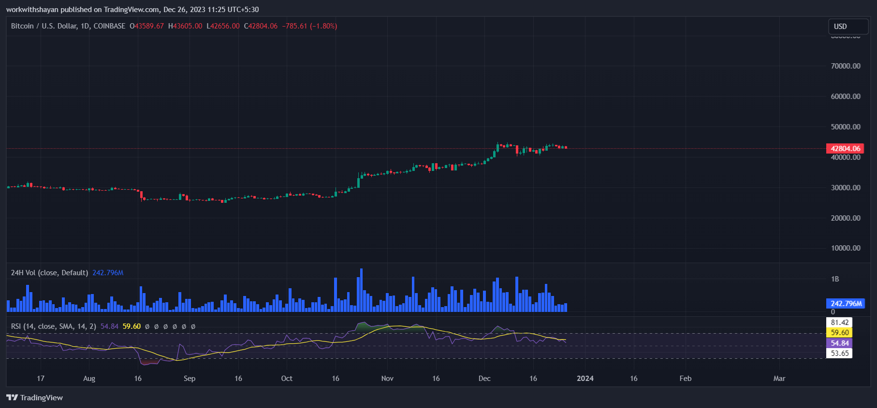Click the TradingView wordmark text at bottom
Screen dimensions: 877x408
pyautogui.click(x=42, y=397)
